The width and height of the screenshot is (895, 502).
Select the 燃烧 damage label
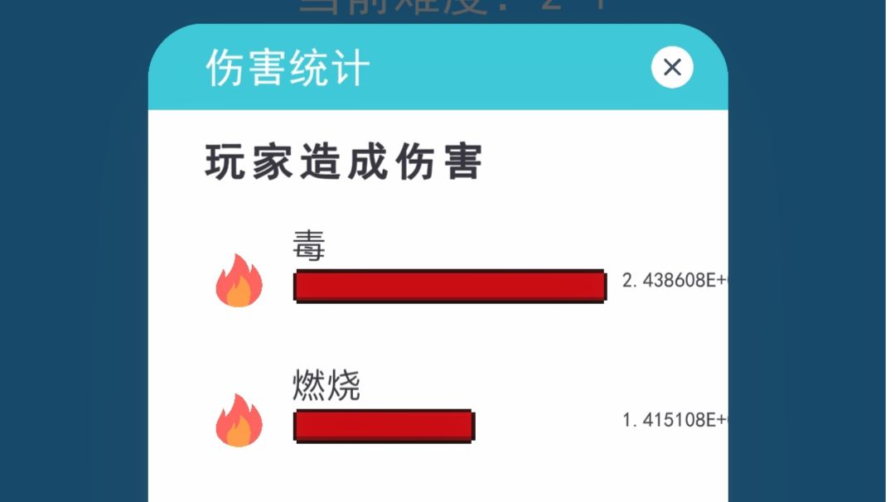pos(327,385)
